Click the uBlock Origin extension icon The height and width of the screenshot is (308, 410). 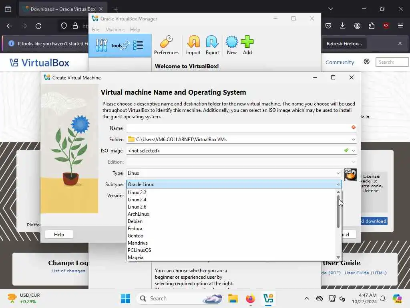[386, 25]
